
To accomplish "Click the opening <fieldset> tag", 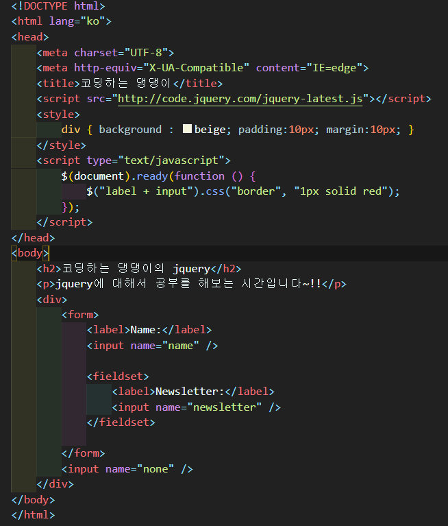I will point(118,376).
